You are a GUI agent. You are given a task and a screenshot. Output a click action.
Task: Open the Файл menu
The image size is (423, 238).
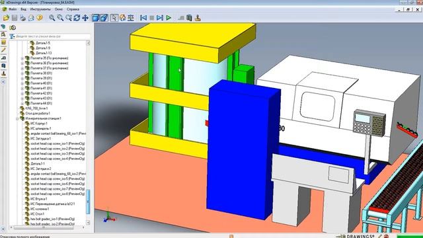pos(13,9)
